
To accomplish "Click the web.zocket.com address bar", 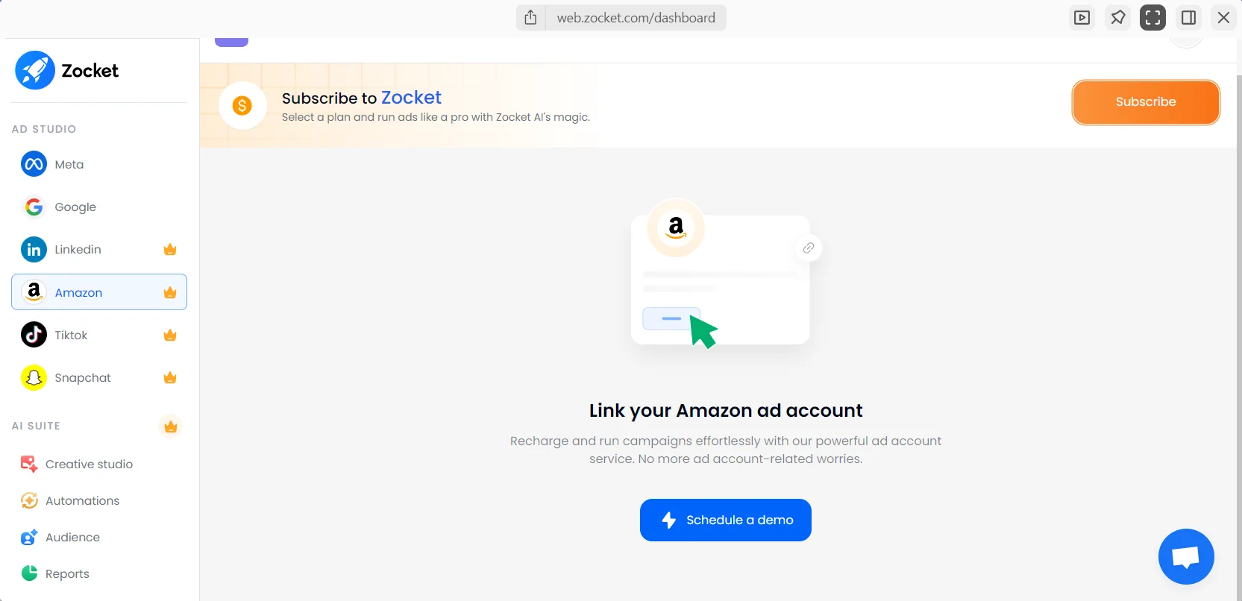I will (636, 17).
